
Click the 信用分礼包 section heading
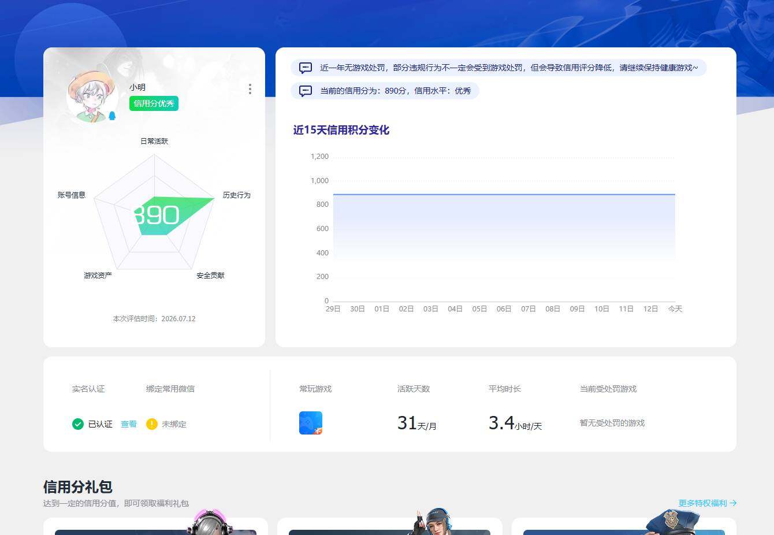click(78, 486)
